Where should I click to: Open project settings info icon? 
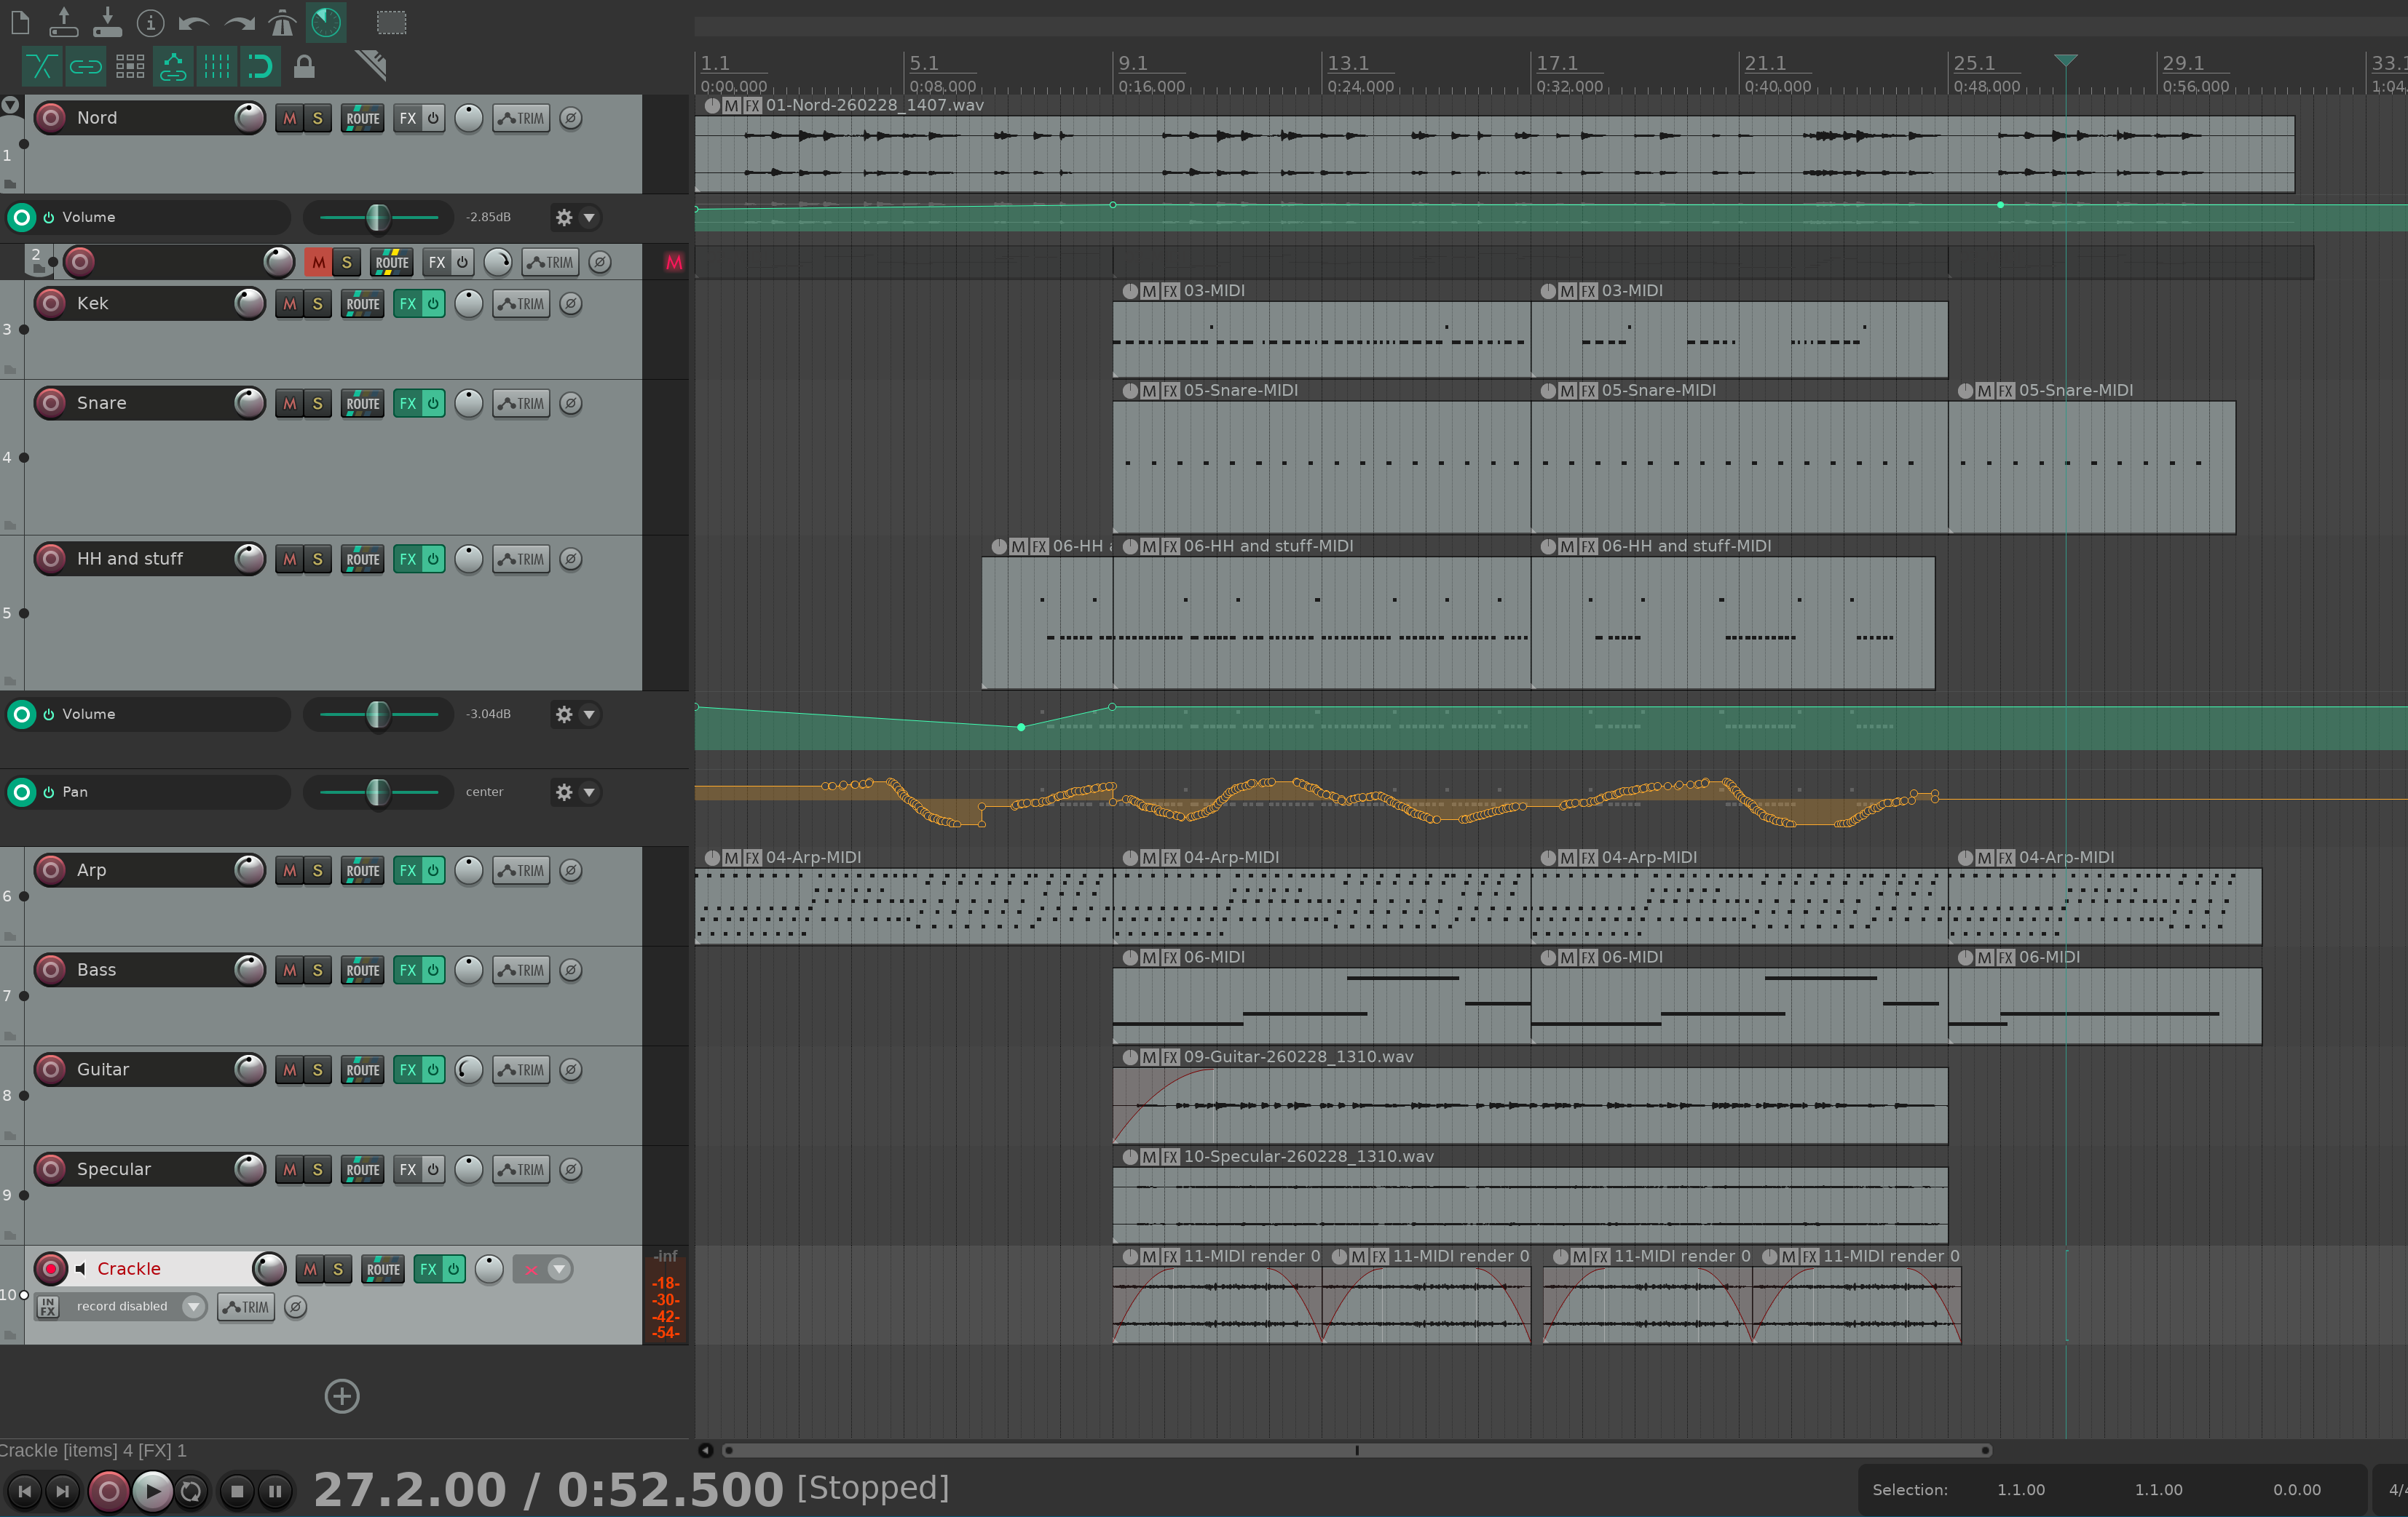point(150,22)
